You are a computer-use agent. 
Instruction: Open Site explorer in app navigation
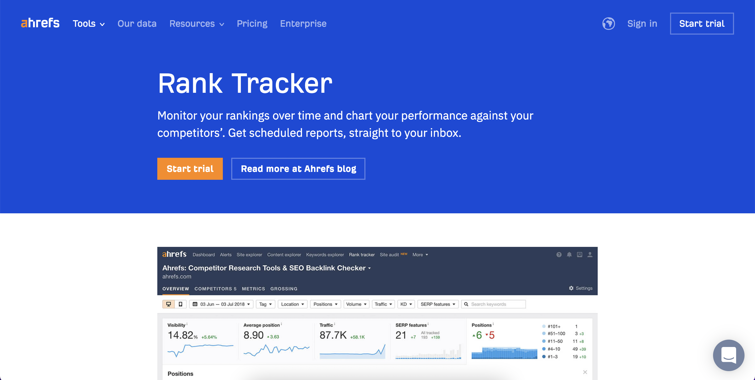tap(249, 255)
